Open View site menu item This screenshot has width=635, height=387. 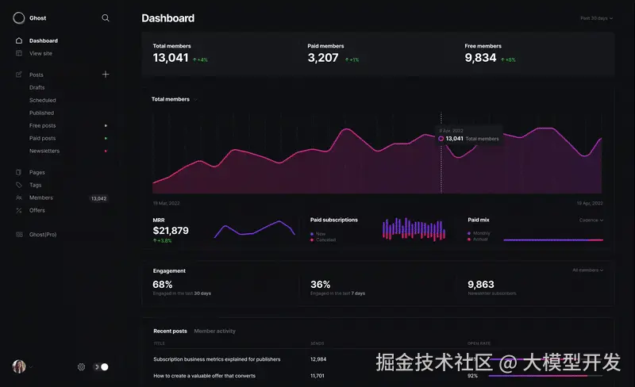tap(40, 53)
